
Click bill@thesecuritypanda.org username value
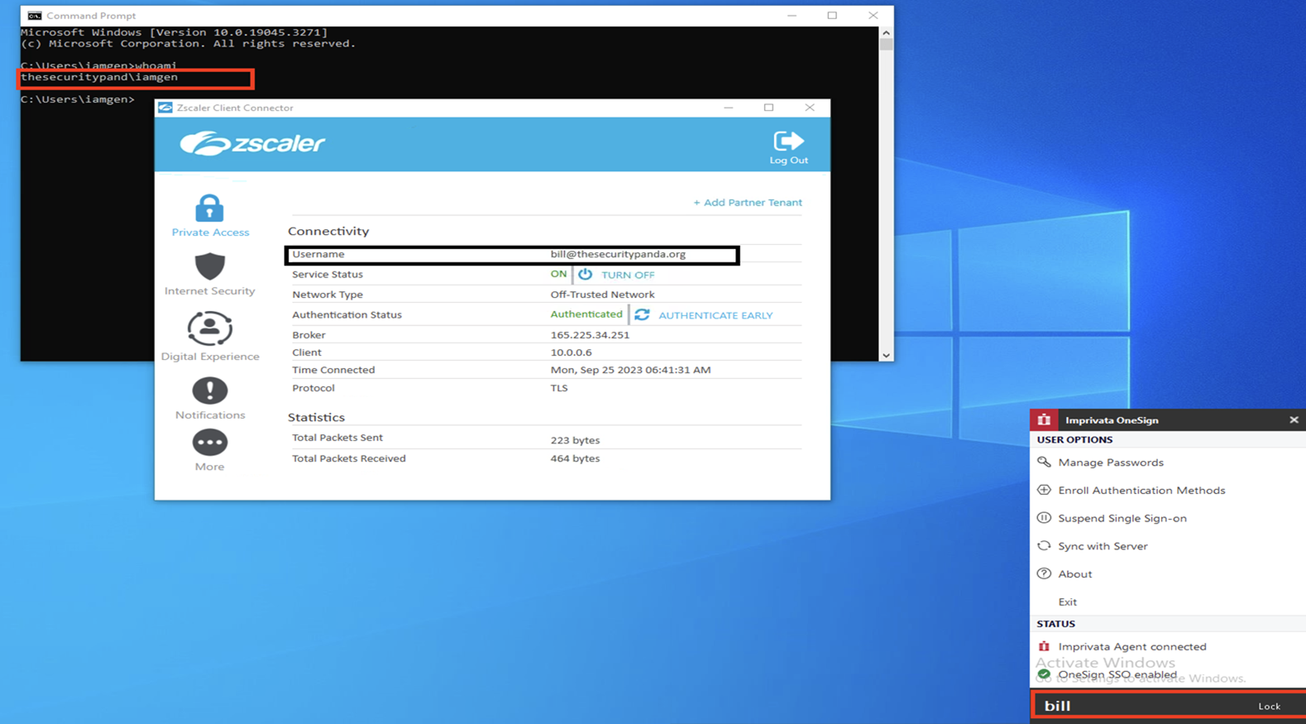[x=618, y=254]
